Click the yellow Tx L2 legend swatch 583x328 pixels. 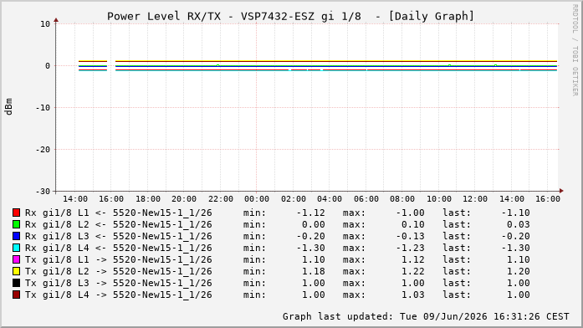coord(16,271)
